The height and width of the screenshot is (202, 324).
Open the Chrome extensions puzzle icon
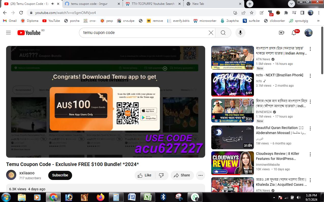coord(286,13)
